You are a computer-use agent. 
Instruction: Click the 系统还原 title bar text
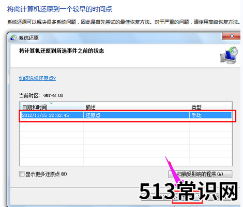click(x=28, y=38)
